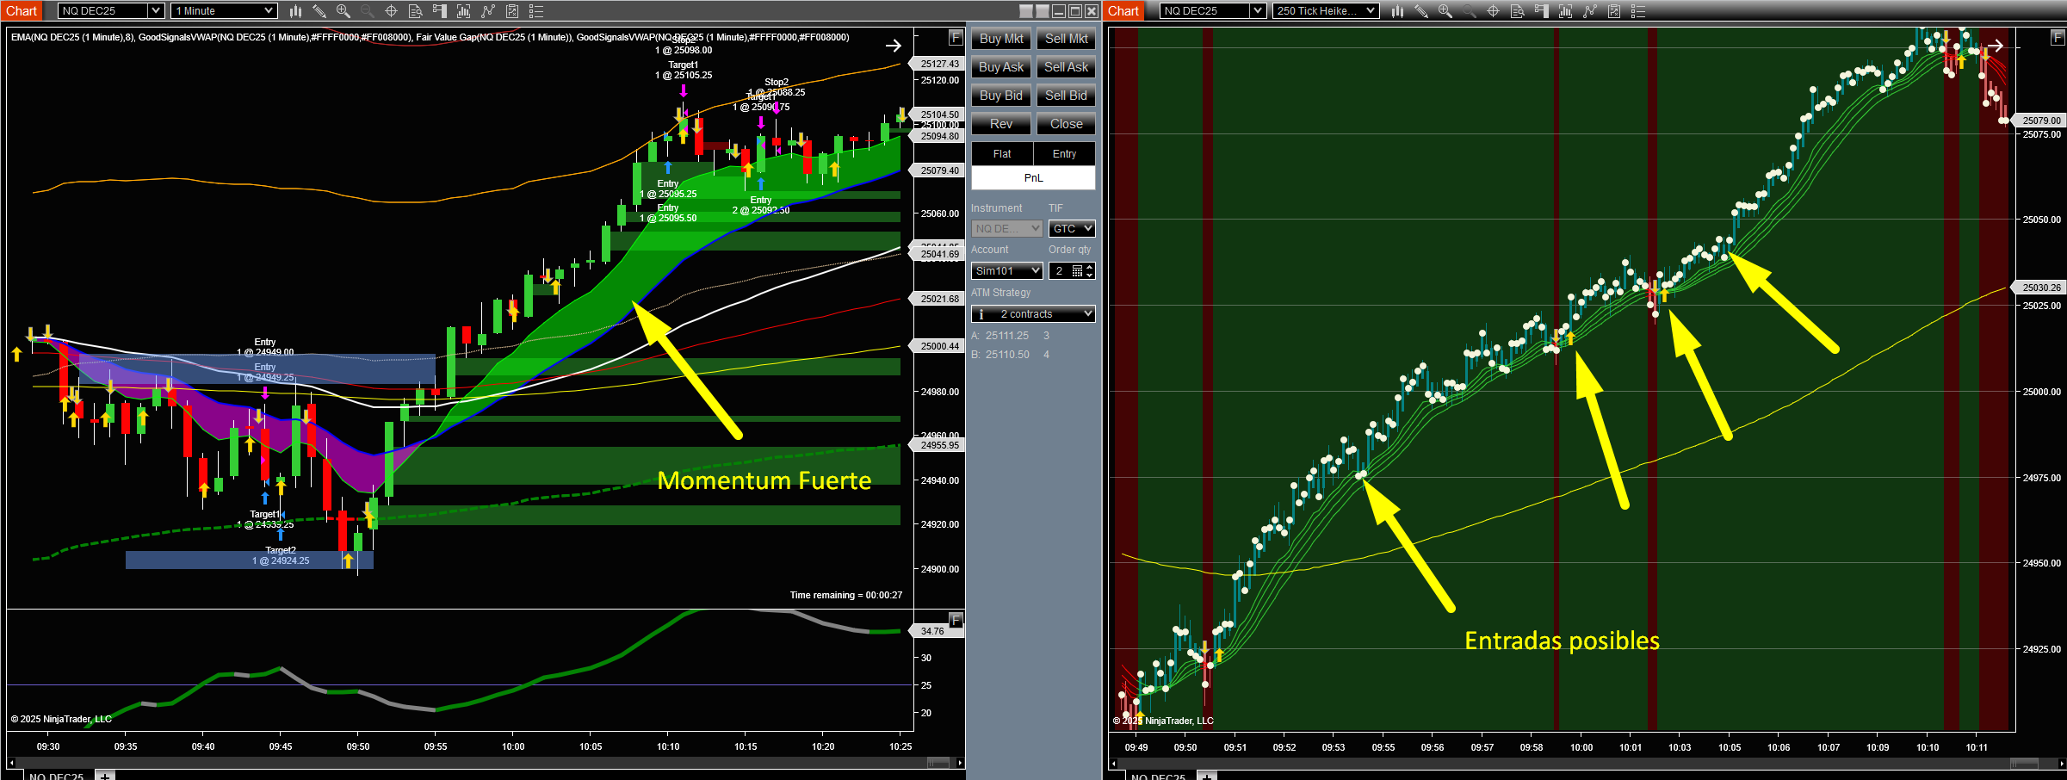This screenshot has width=2067, height=780.
Task: Select the drawing tools pencil in left chart
Action: tap(319, 11)
